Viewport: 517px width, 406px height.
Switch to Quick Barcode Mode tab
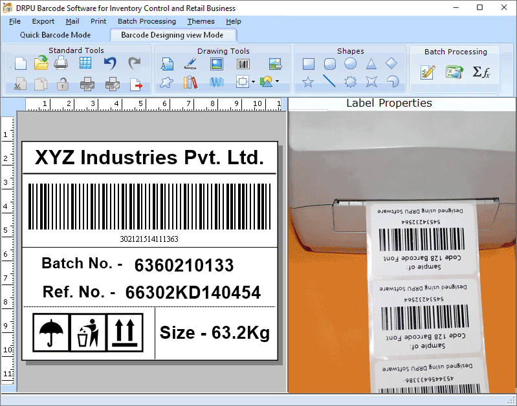56,35
